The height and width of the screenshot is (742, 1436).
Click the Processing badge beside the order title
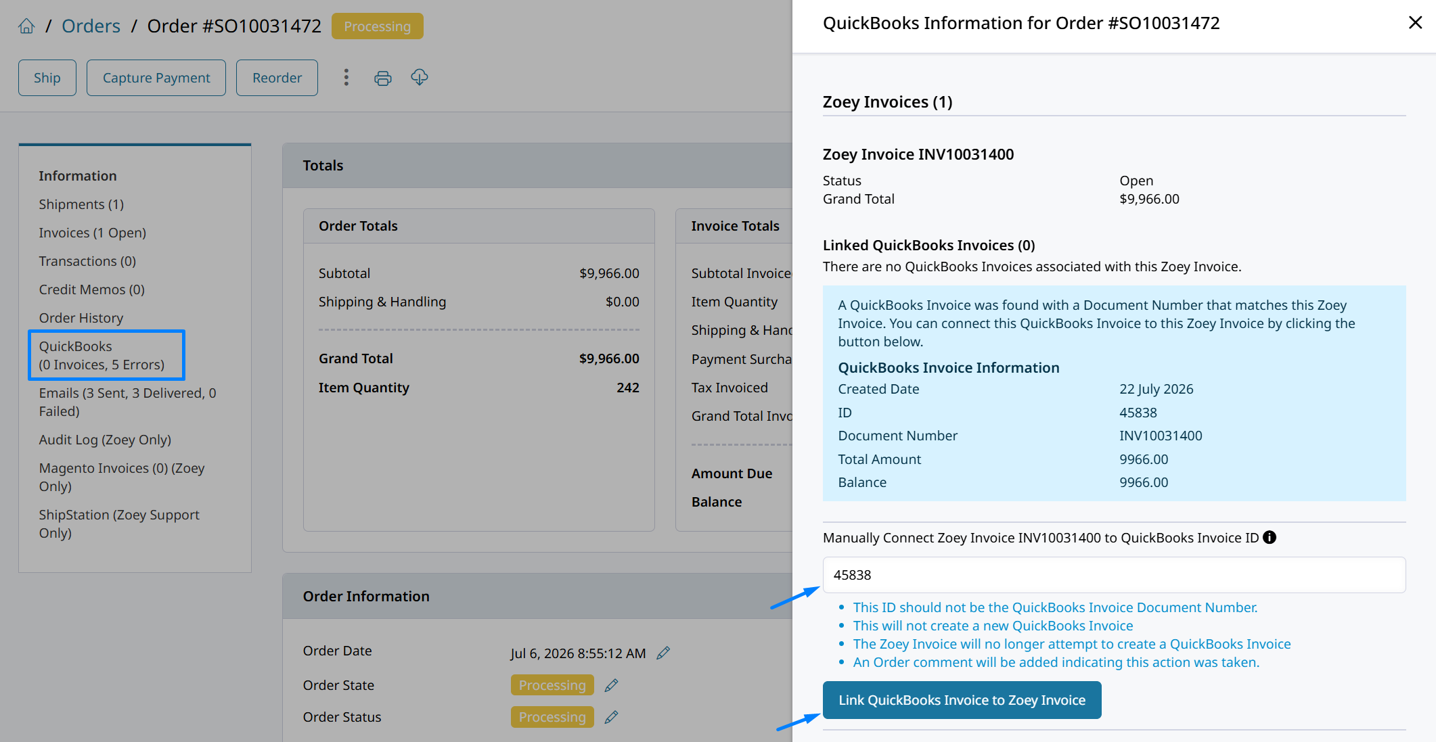(x=378, y=26)
